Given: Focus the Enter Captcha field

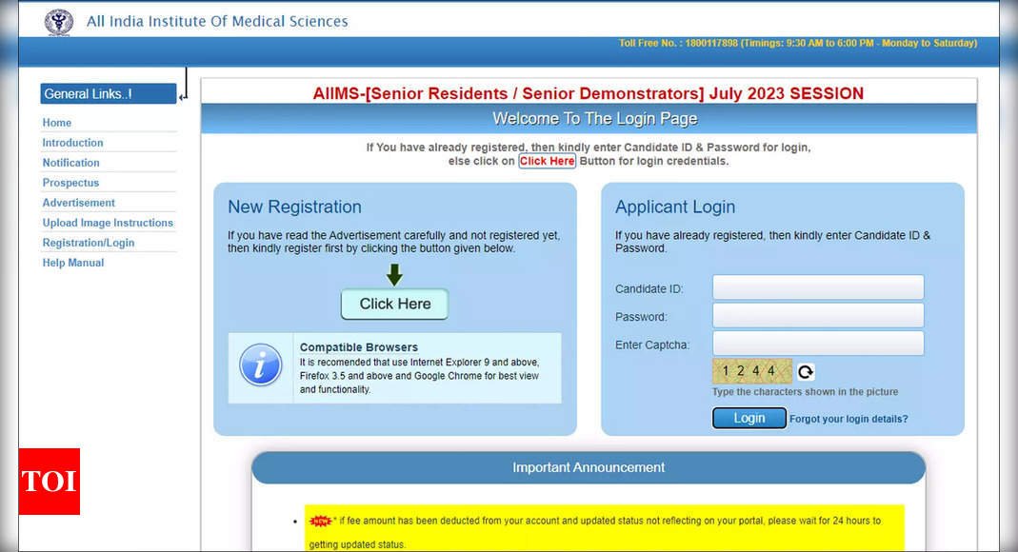Looking at the screenshot, I should pyautogui.click(x=818, y=344).
